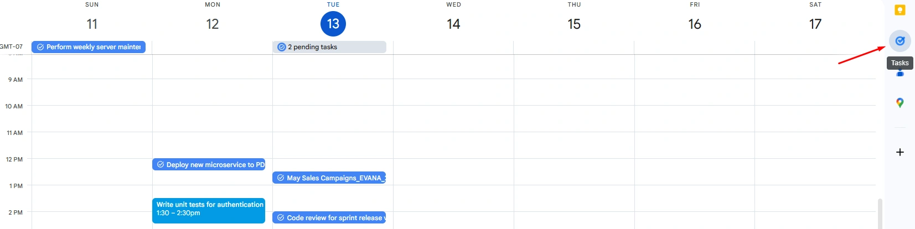Select today's date, Tuesday 13
The image size is (915, 229).
point(333,24)
